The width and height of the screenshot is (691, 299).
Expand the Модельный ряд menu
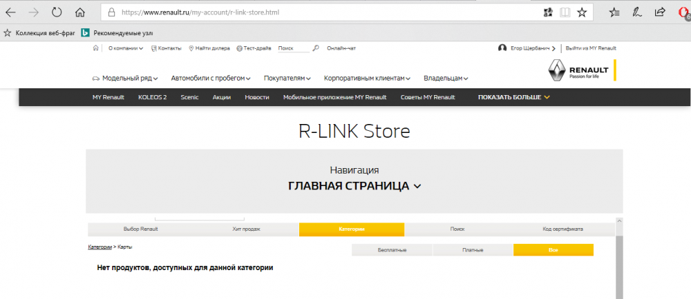[125, 79]
